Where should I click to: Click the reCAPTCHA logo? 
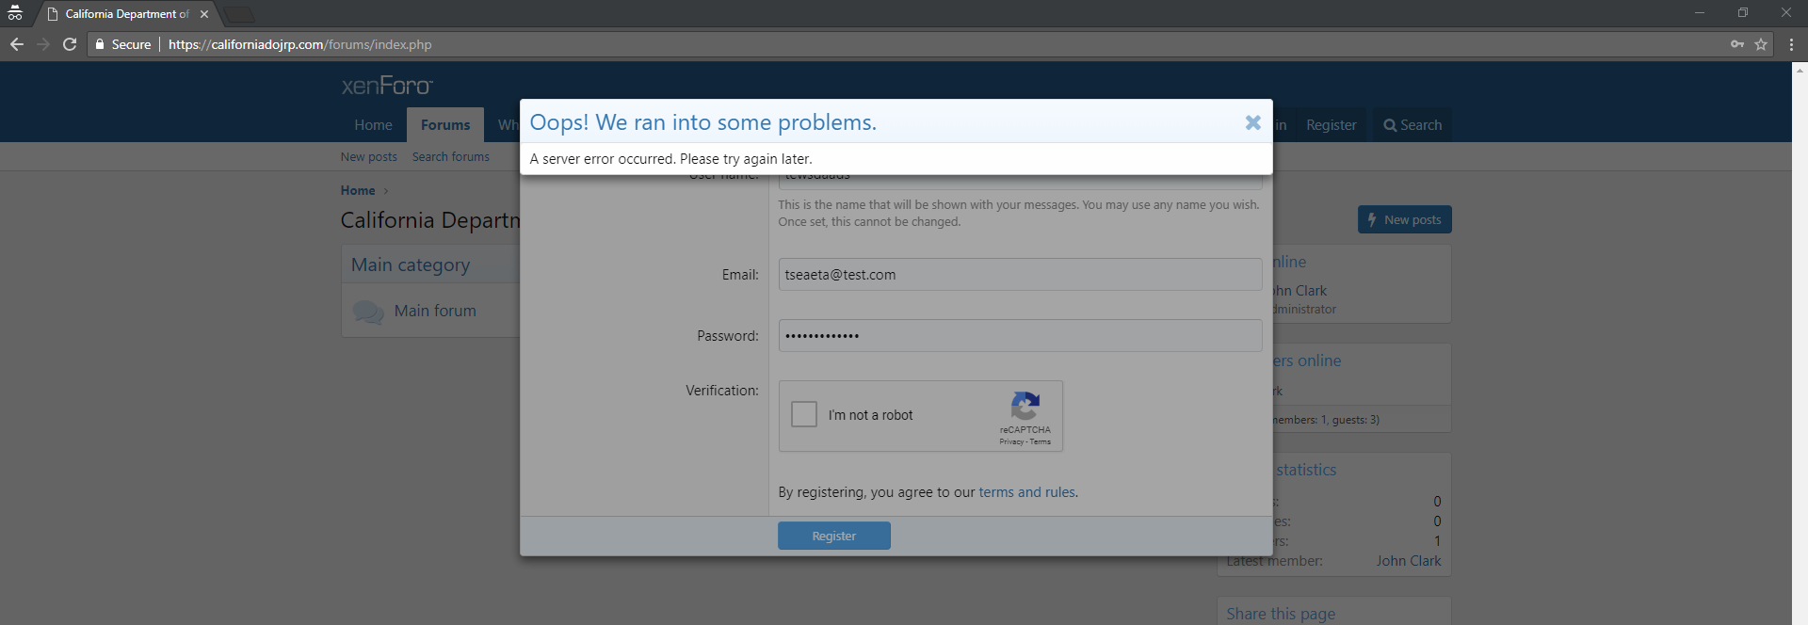[1025, 407]
